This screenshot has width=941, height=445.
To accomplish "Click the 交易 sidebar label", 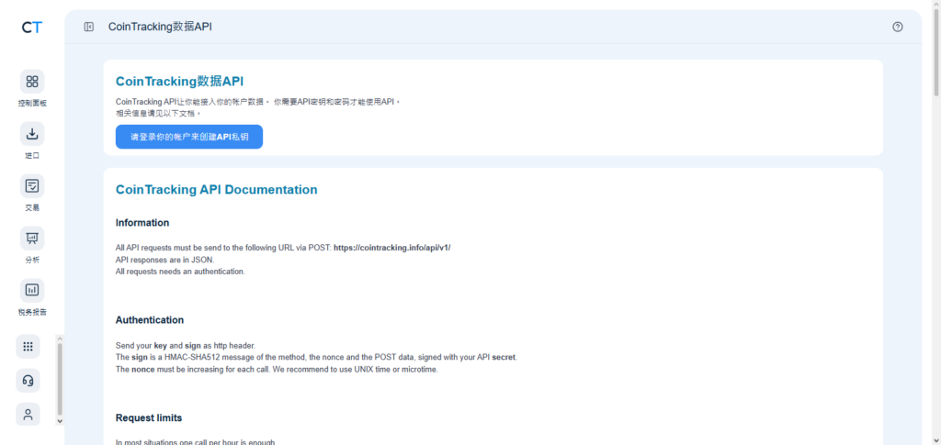I will click(32, 208).
